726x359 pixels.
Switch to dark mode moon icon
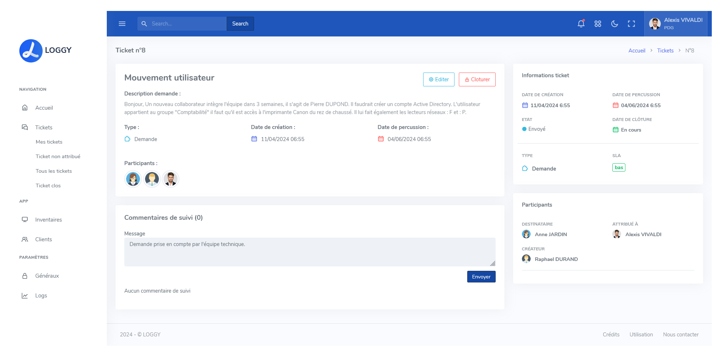(x=614, y=24)
